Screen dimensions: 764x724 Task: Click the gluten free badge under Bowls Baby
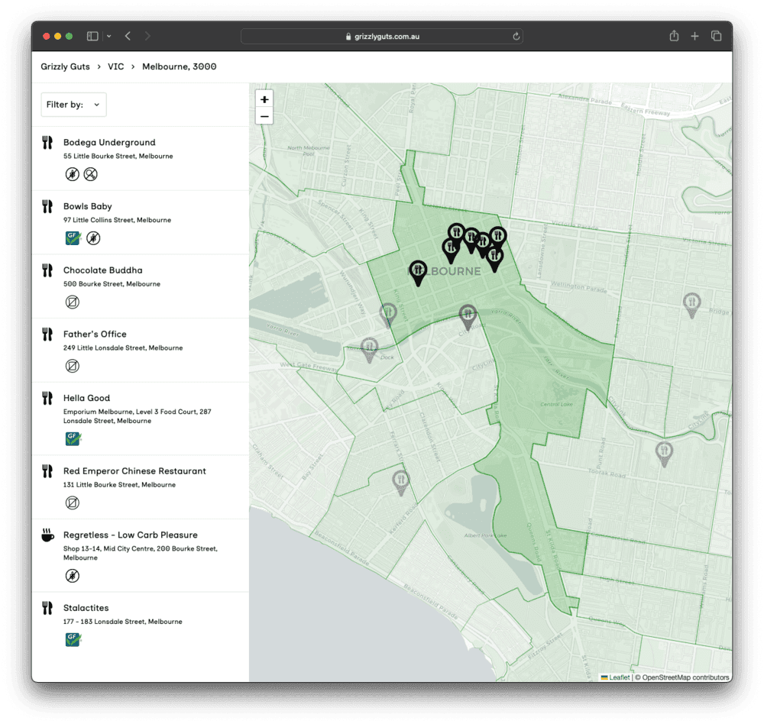[73, 238]
